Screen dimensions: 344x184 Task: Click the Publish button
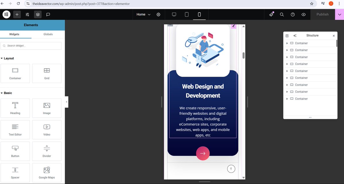(322, 14)
